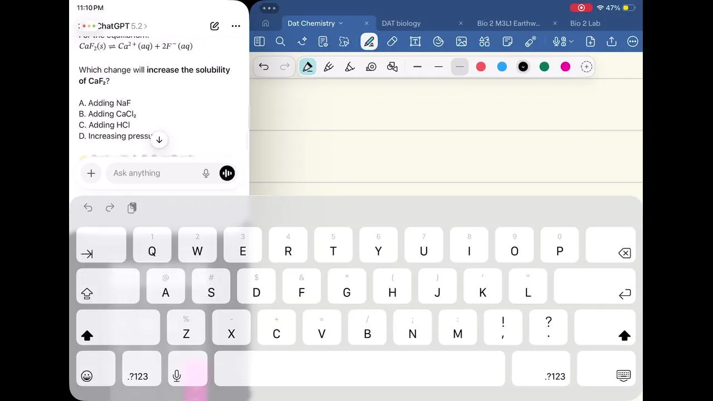Viewport: 713px width, 401px height.
Task: Add a new page to the notebook
Action: point(590,42)
